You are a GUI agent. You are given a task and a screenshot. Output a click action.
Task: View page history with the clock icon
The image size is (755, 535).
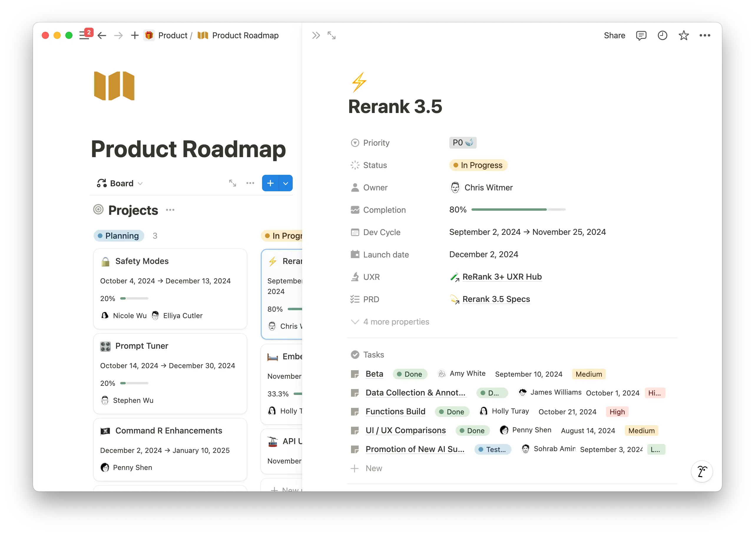[x=663, y=35]
